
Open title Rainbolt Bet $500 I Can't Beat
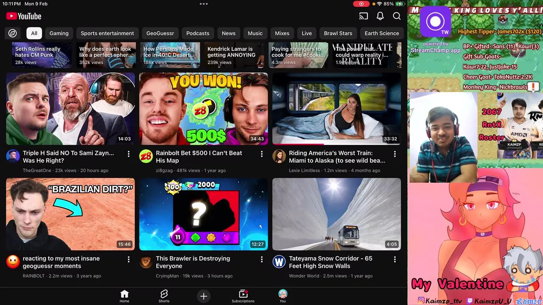pyautogui.click(x=199, y=157)
